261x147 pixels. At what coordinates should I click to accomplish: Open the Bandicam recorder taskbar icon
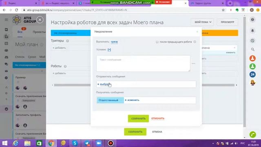coord(111,143)
